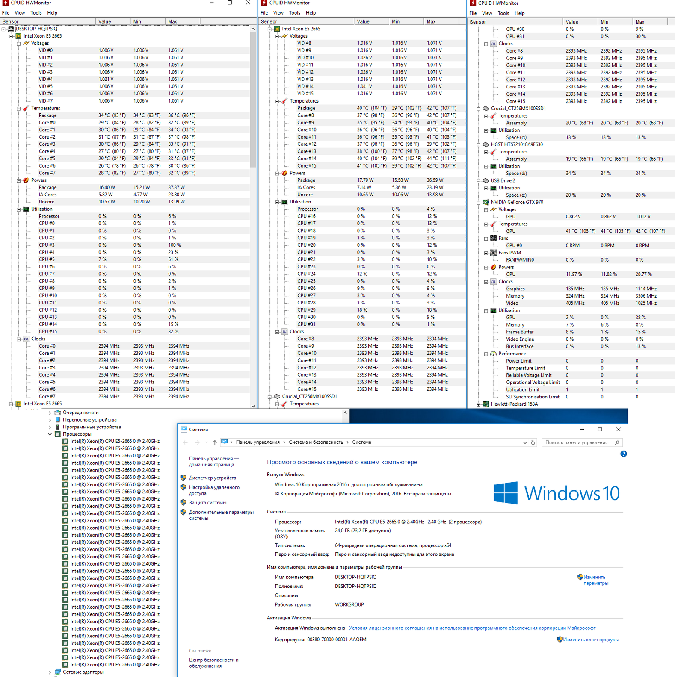
Task: Click the Поиск в панели управления field
Action: coord(582,442)
